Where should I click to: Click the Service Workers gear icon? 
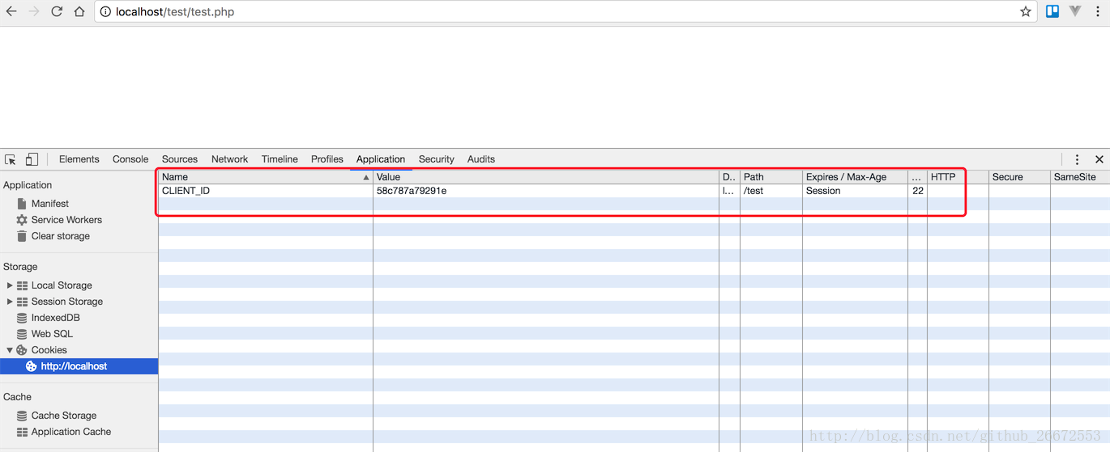22,220
